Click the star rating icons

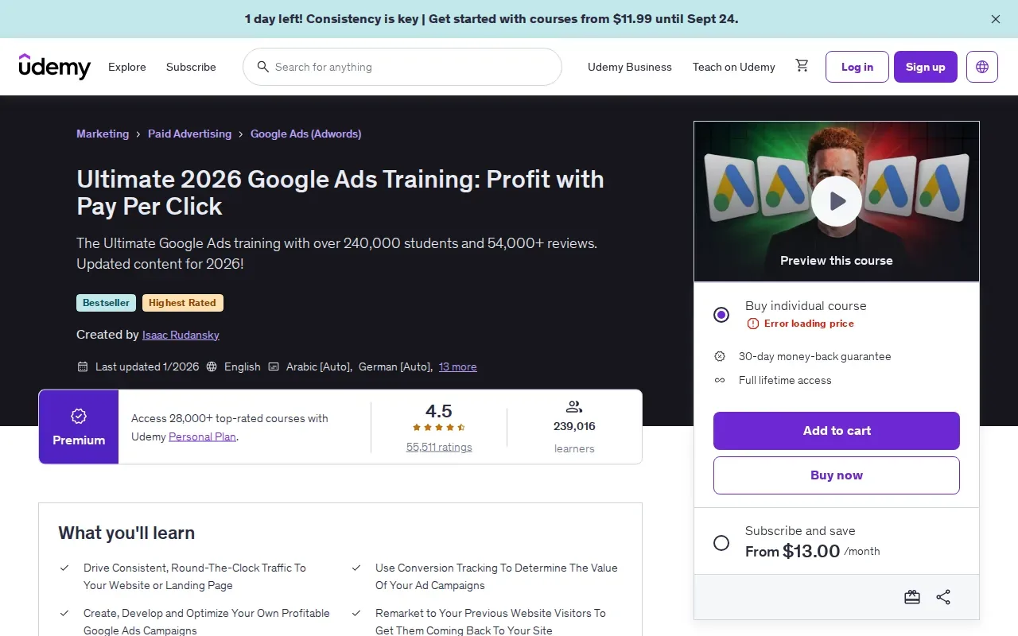(439, 428)
